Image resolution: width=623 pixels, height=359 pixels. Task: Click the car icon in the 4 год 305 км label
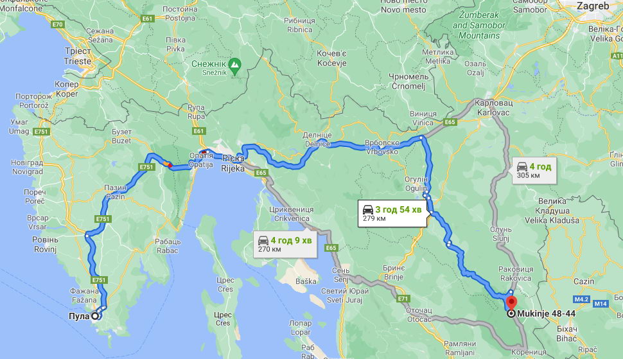tap(522, 166)
